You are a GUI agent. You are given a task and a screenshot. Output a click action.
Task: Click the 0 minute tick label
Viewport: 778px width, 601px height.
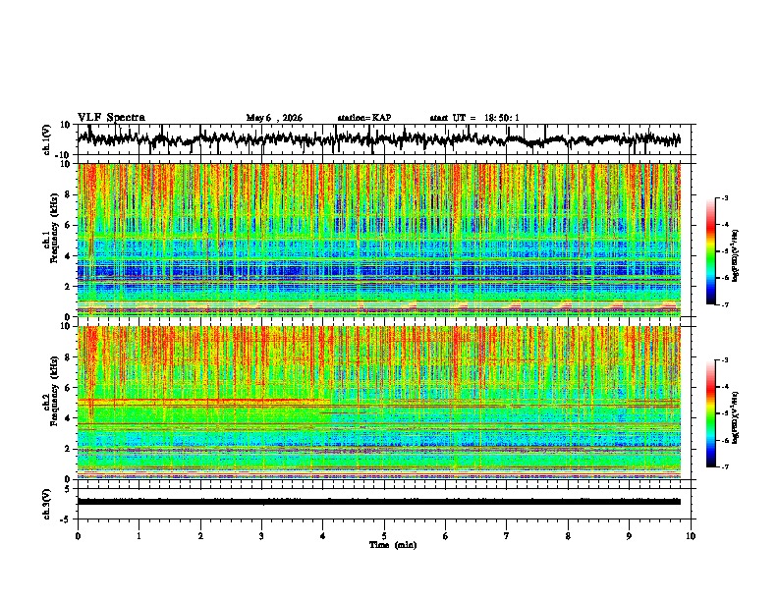pos(78,536)
